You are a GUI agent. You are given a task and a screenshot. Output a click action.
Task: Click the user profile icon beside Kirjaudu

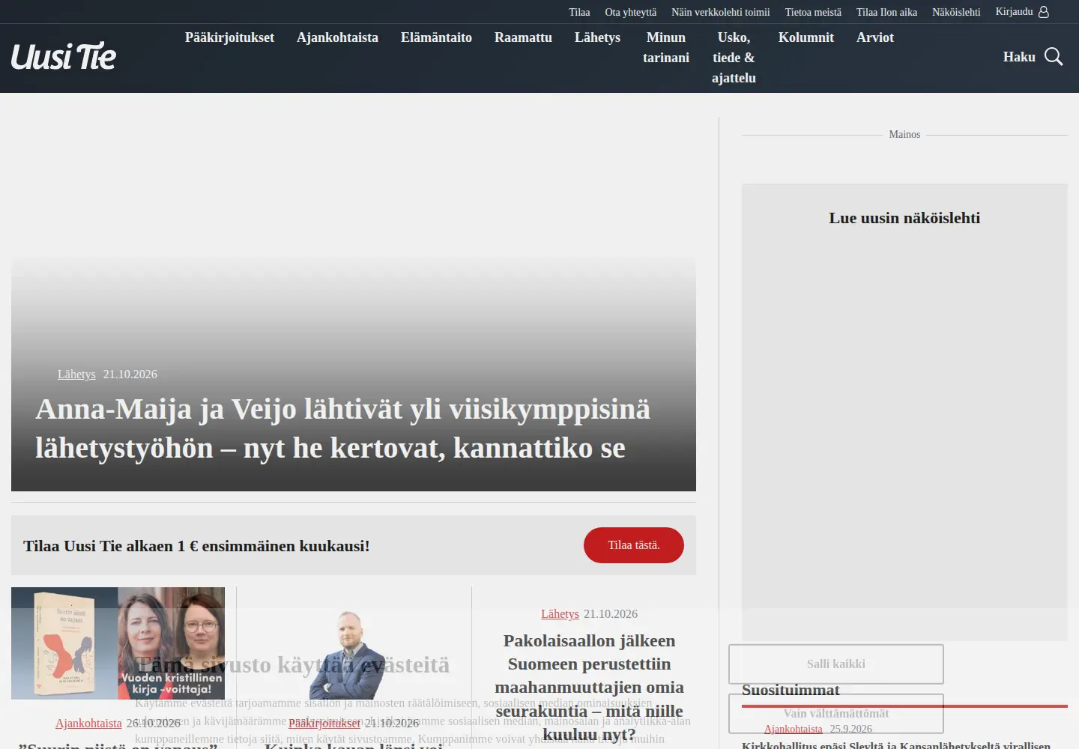click(1044, 12)
